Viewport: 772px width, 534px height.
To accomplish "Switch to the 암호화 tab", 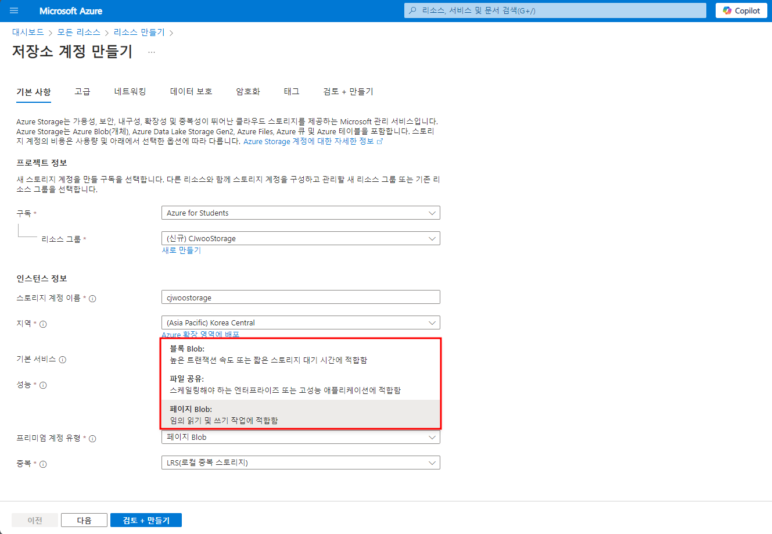I will 248,92.
